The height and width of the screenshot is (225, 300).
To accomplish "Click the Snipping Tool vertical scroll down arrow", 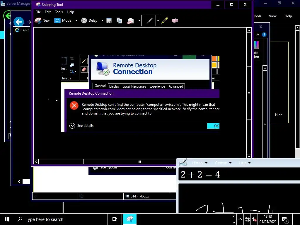I will [x=249, y=156].
